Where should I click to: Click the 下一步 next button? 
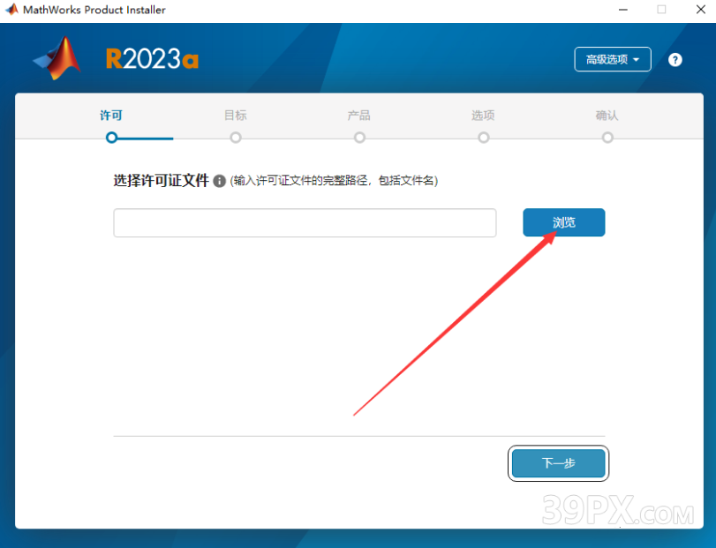(559, 463)
